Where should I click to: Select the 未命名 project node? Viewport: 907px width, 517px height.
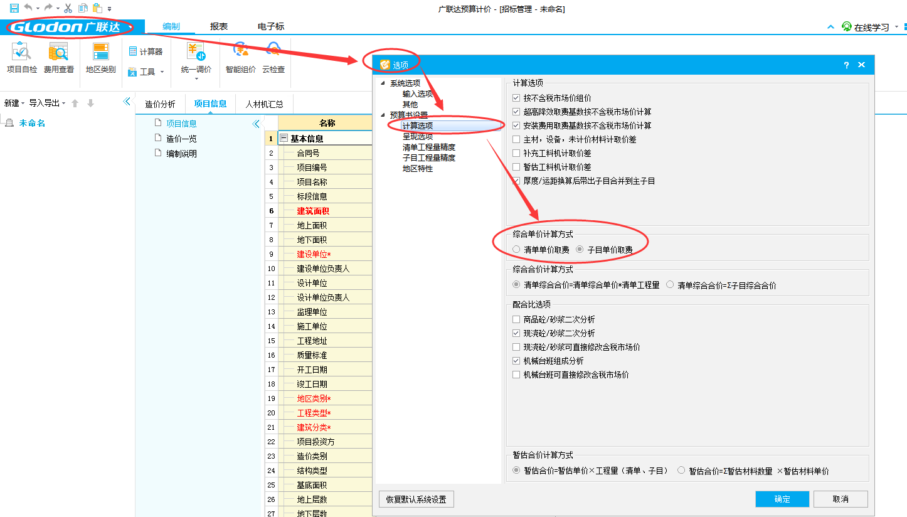pyautogui.click(x=32, y=124)
